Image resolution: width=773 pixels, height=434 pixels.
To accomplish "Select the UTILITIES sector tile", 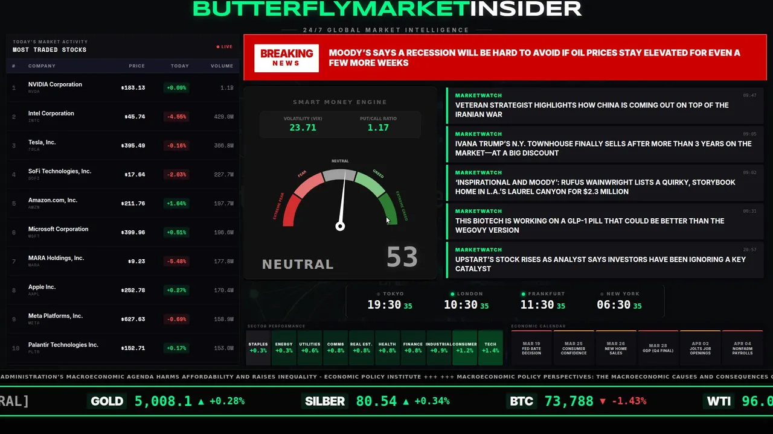I will click(x=310, y=348).
